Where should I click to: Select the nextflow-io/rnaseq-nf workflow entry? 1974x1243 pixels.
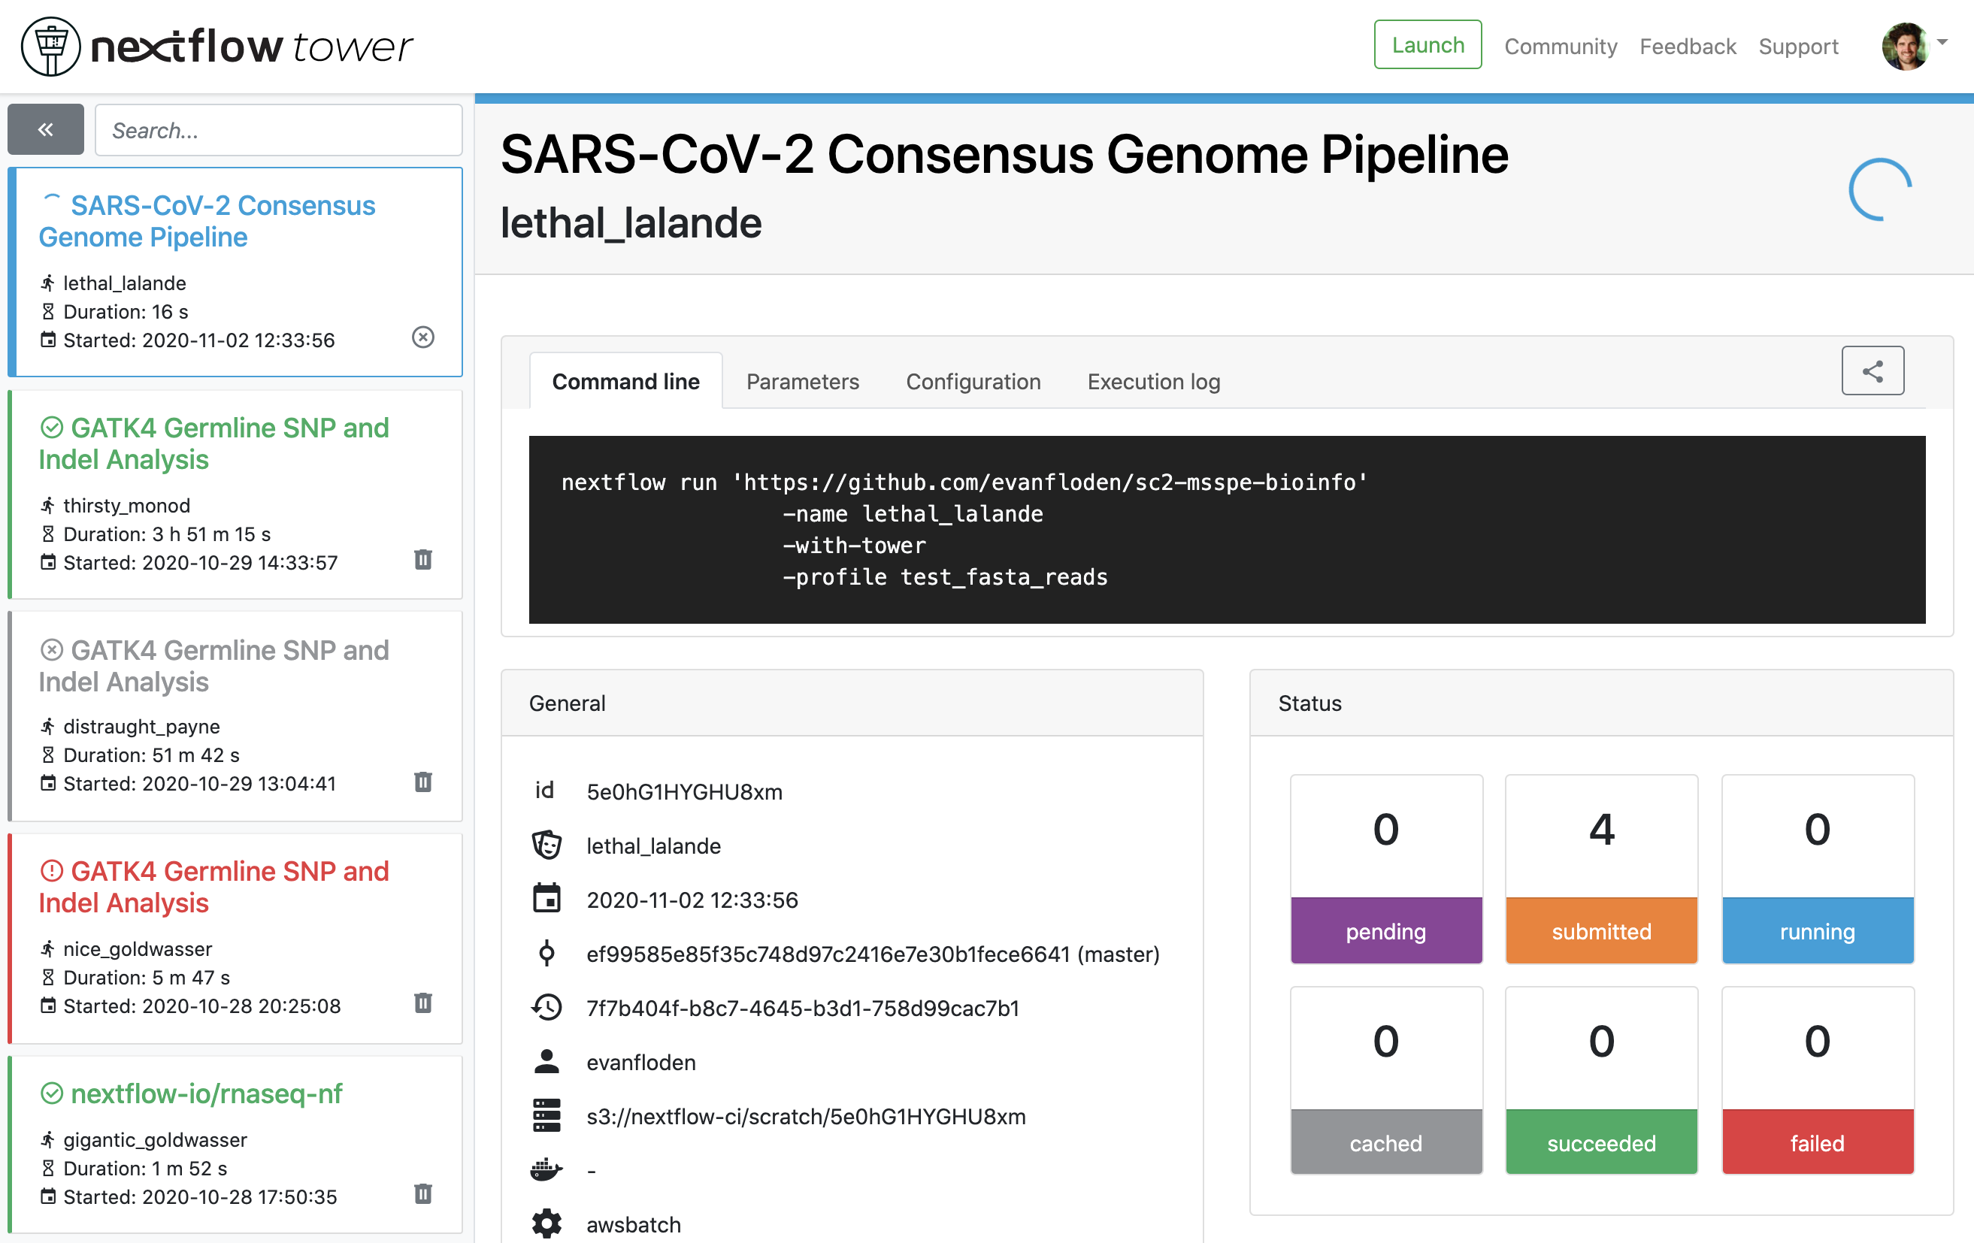pyautogui.click(x=207, y=1094)
